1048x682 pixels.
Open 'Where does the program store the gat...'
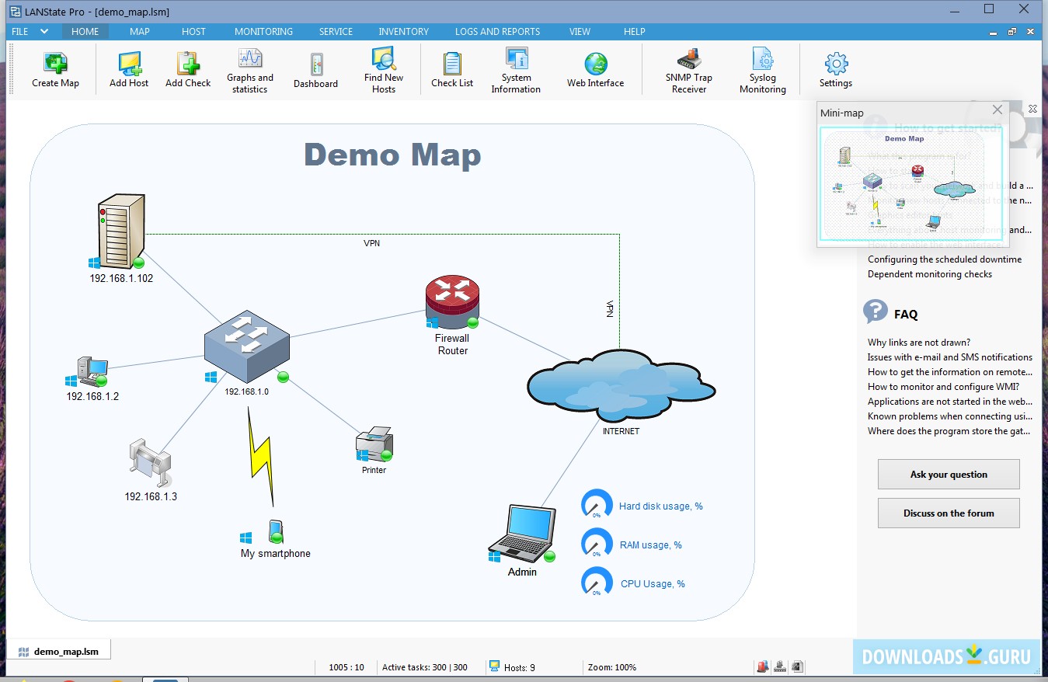coord(950,431)
